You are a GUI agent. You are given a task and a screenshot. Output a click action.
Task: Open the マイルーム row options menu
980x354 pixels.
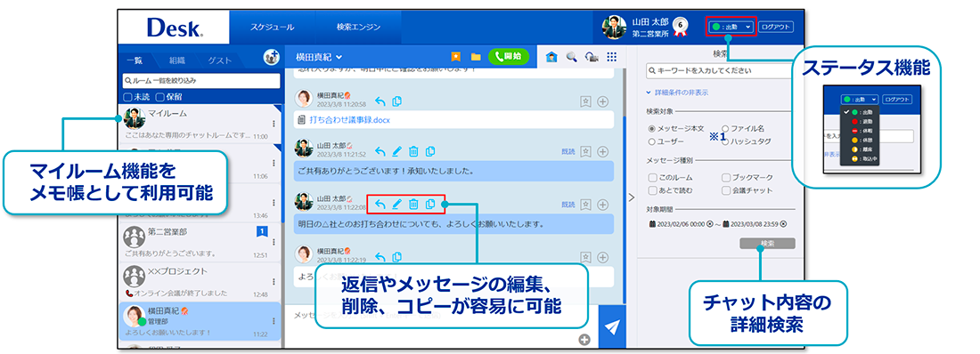click(x=274, y=124)
